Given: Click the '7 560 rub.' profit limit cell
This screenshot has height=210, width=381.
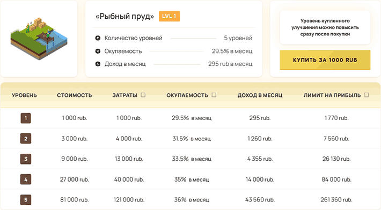Looking at the screenshot, I should [336, 139].
